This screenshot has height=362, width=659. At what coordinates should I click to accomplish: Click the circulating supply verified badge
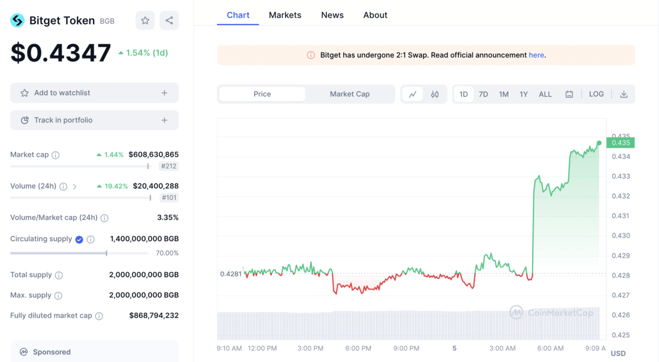[79, 239]
